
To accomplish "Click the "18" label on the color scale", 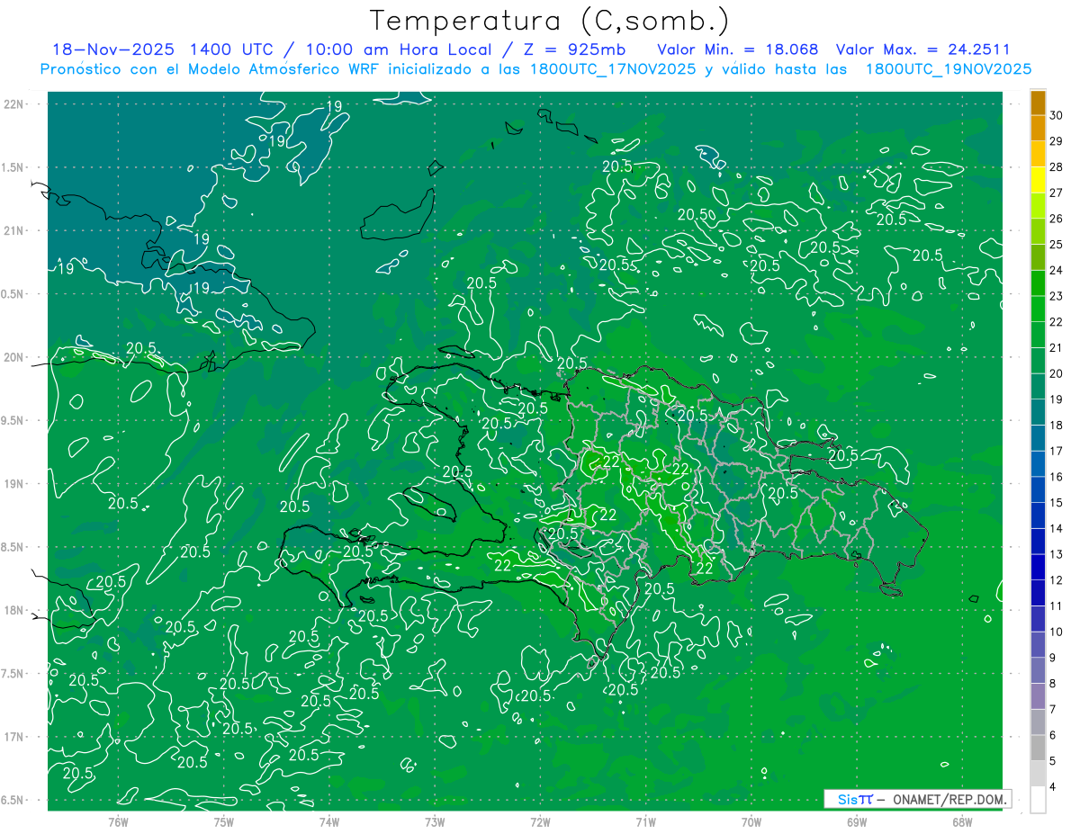I will pos(1057,425).
